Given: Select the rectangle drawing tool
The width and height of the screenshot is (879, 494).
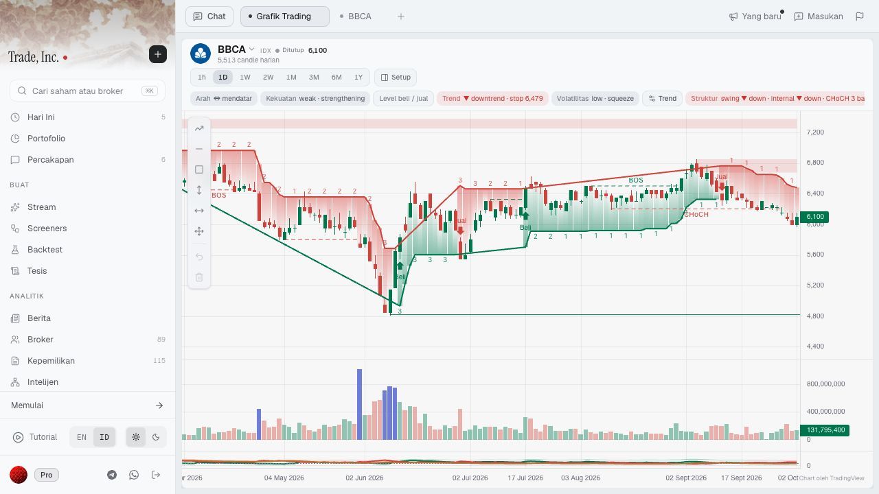Looking at the screenshot, I should tap(199, 169).
